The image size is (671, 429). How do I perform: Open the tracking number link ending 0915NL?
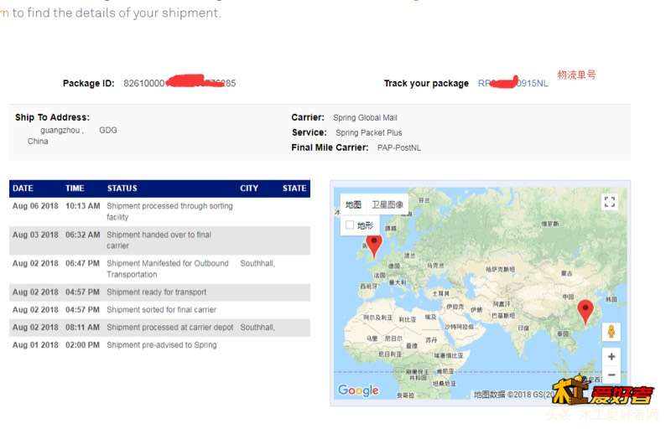pyautogui.click(x=512, y=83)
